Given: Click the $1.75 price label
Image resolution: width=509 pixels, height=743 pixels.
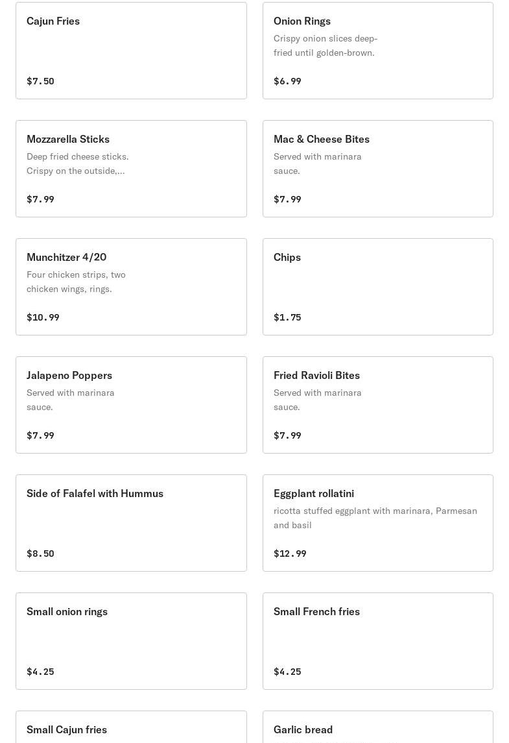Looking at the screenshot, I should point(287,317).
